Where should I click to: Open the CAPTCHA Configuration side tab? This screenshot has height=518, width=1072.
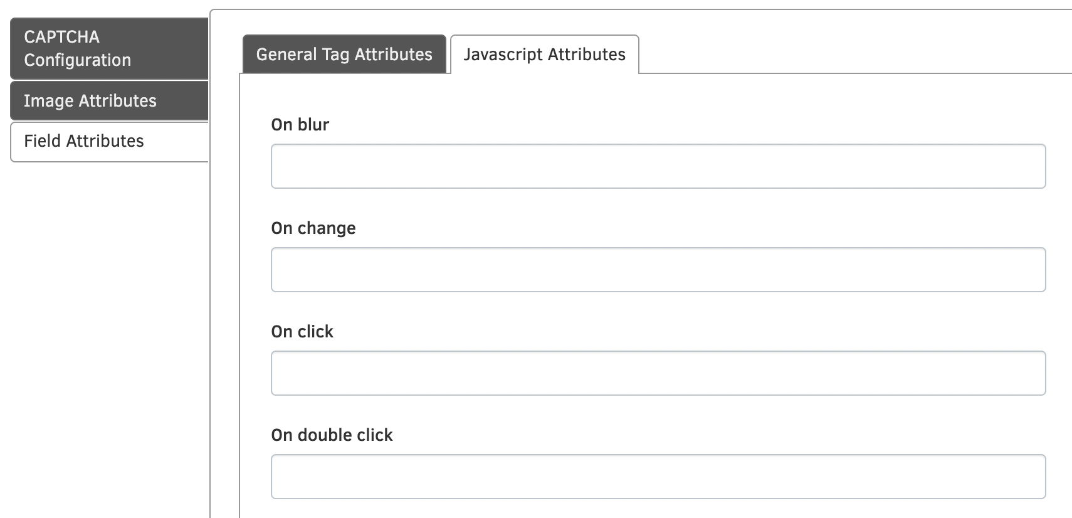(109, 48)
